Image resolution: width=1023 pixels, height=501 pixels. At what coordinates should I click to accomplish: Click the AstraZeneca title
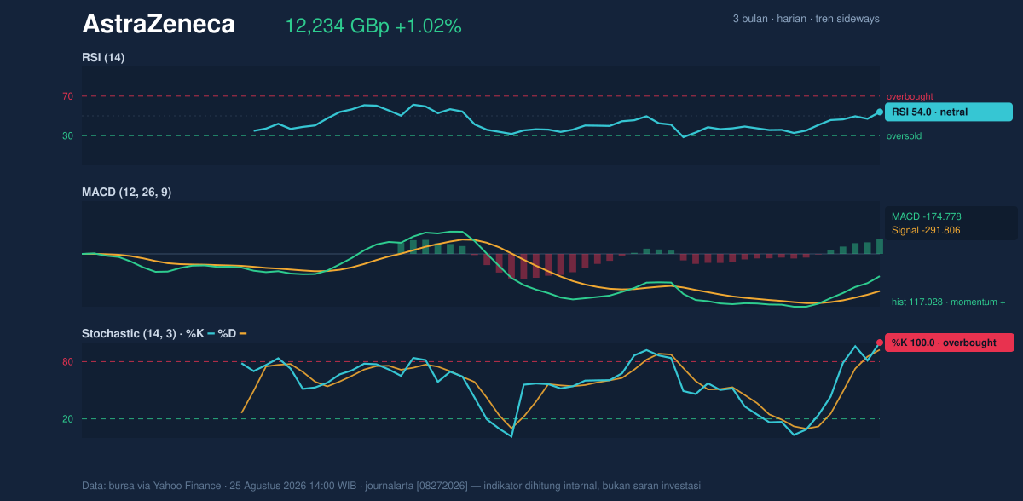pos(159,25)
